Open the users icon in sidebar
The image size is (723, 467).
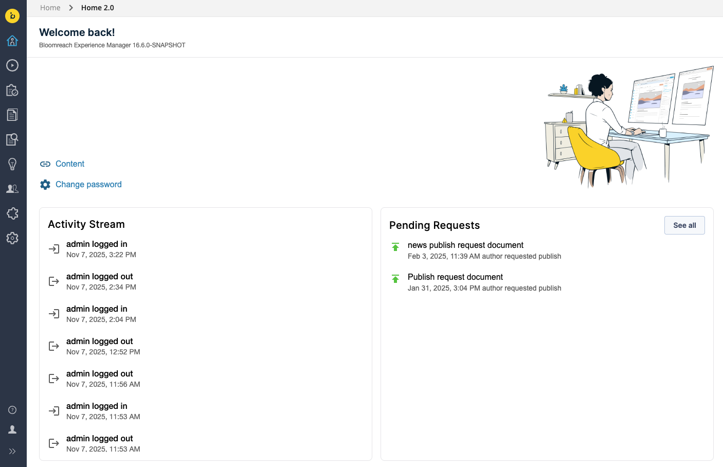(12, 189)
